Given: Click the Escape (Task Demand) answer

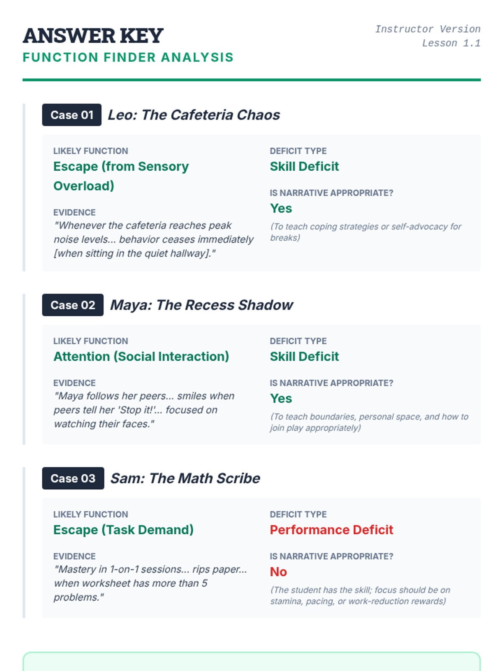Looking at the screenshot, I should pyautogui.click(x=123, y=530).
